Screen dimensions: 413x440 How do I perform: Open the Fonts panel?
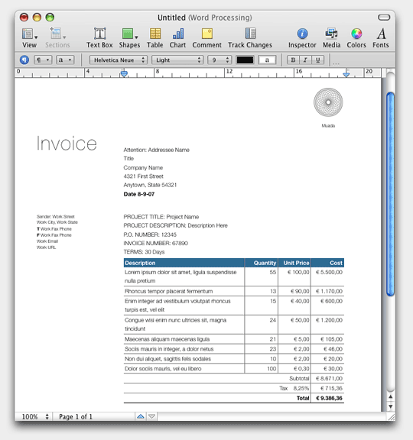tap(381, 38)
